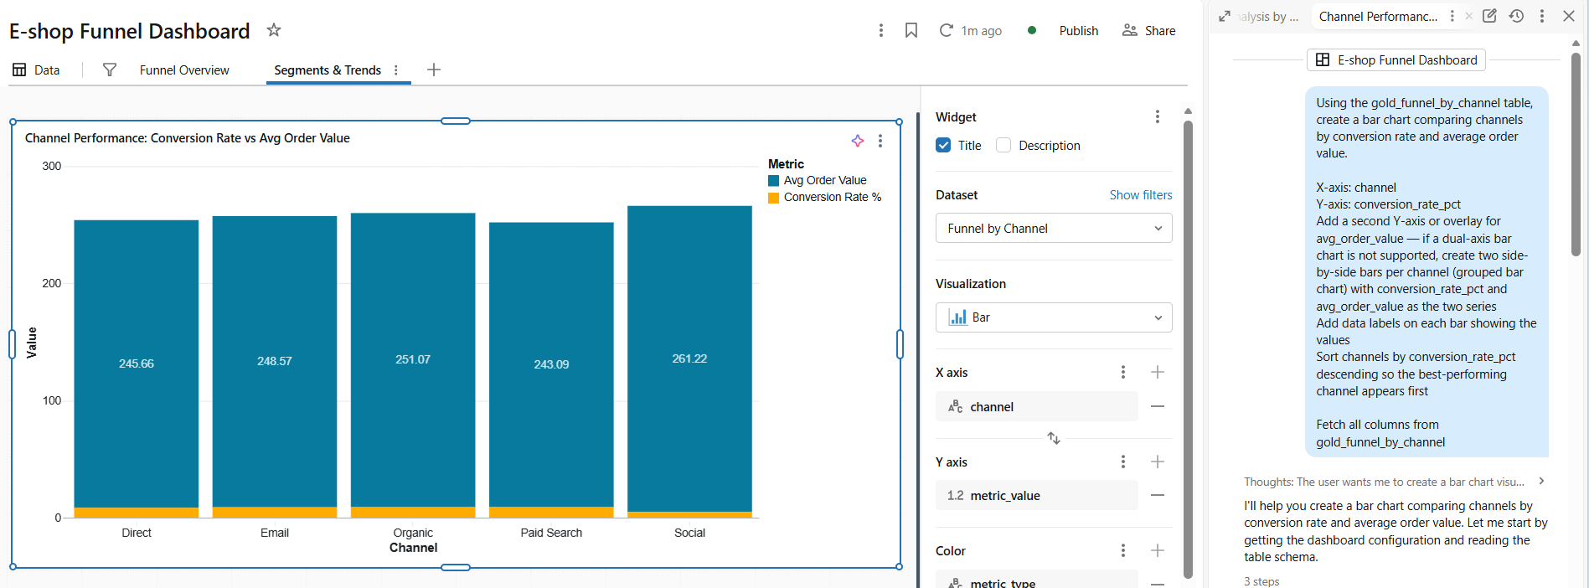Add a field to X axis
This screenshot has height=588, width=1589.
pyautogui.click(x=1158, y=372)
